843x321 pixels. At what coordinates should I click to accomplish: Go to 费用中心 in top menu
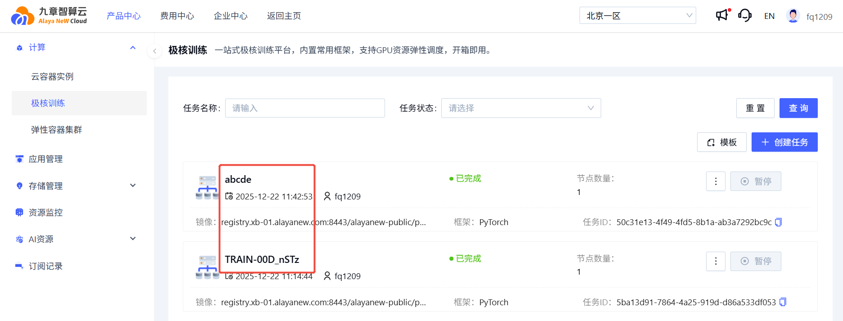(177, 16)
